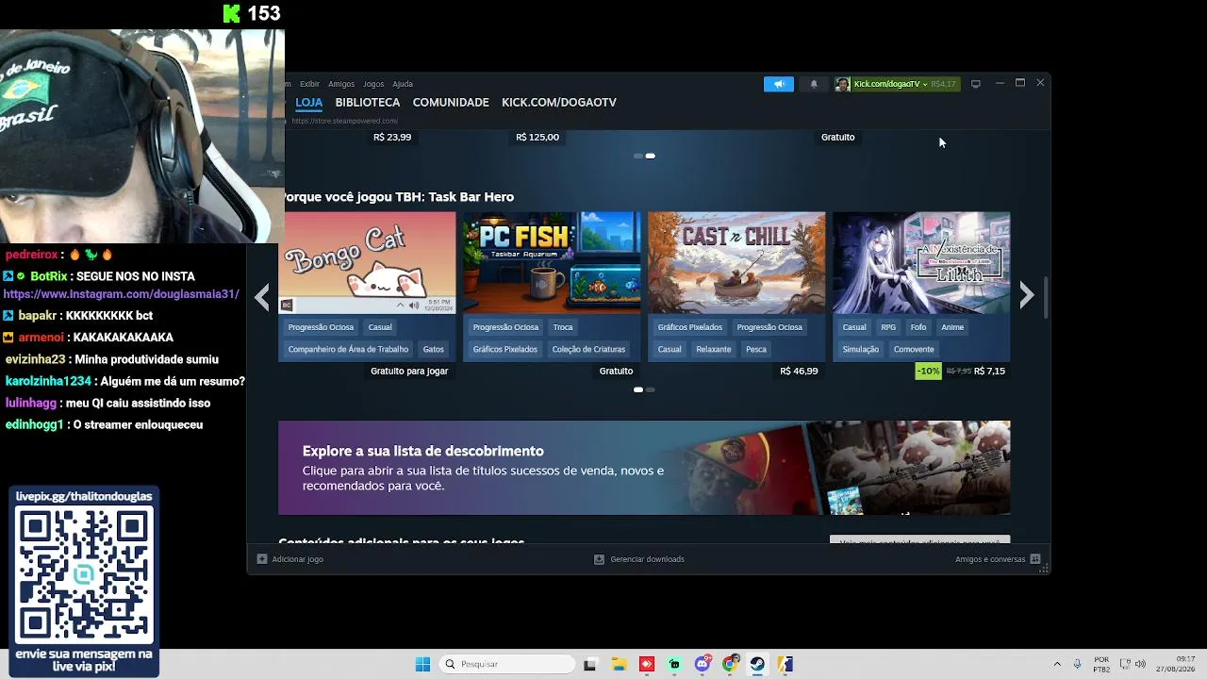The image size is (1207, 679).
Task: Open Amigos e conversas panel
Action: pos(990,559)
